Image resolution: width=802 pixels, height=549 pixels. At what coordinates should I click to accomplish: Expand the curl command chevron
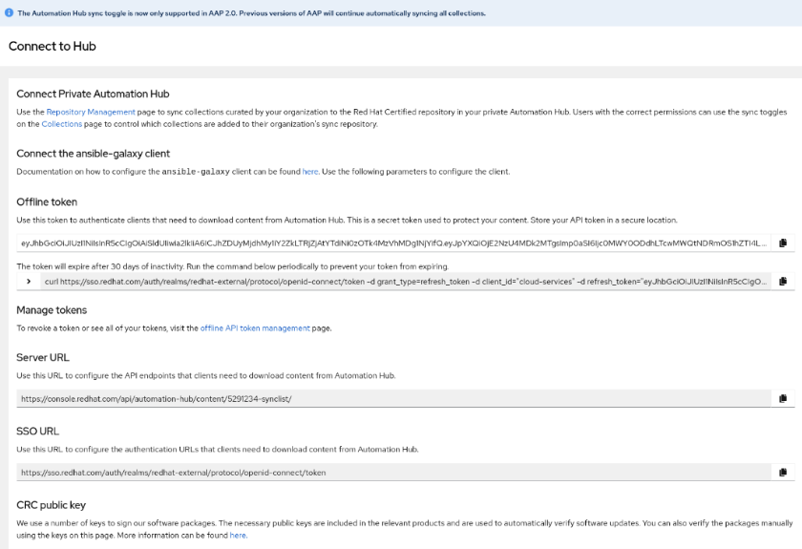[x=29, y=282]
